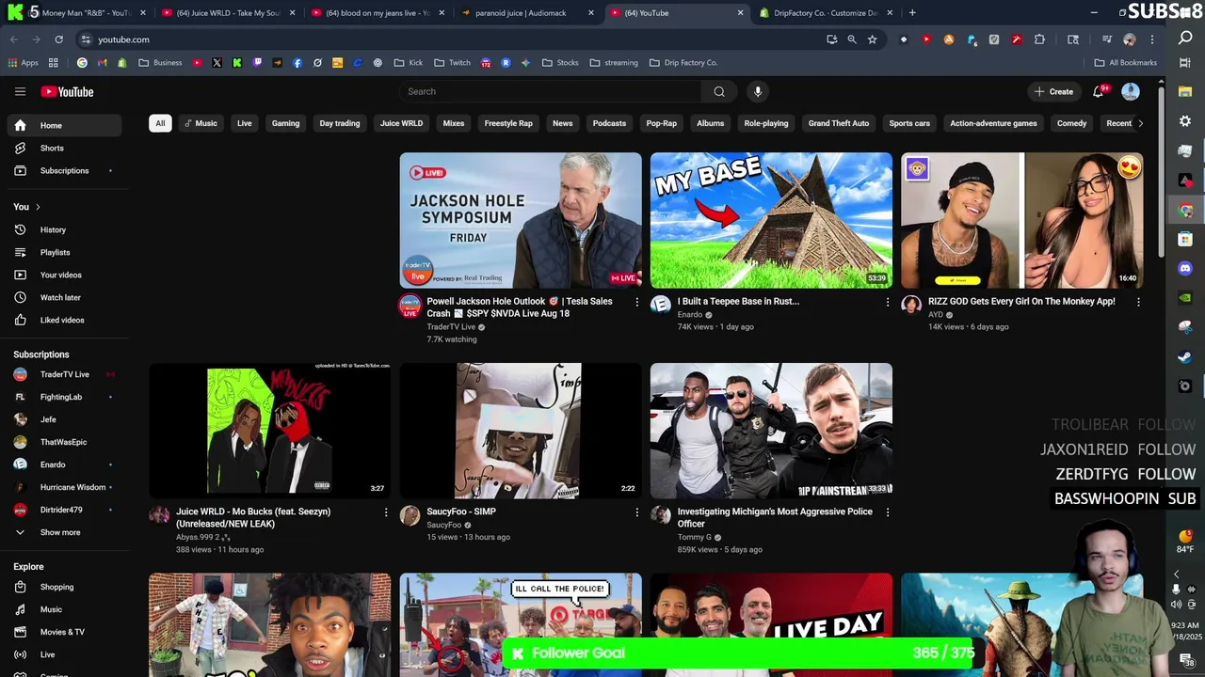Screen dimensions: 1205x677
Task: Click the address bar showing youtube.com
Action: 452,39
